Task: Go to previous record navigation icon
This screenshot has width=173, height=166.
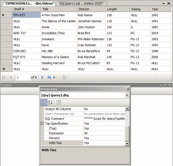Action: [11, 77]
